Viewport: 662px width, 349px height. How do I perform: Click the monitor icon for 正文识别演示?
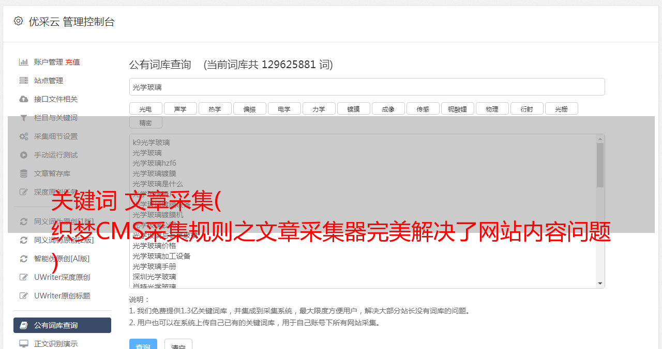coord(24,344)
